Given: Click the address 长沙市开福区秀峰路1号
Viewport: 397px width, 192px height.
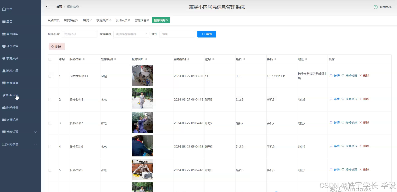Looking at the screenshot, I should [312, 76].
